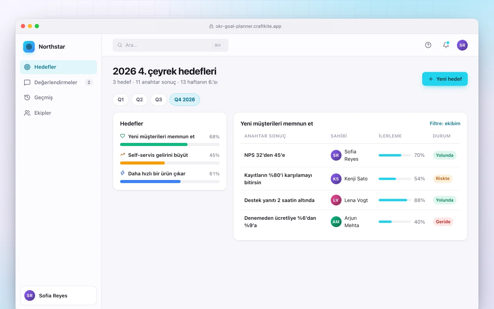This screenshot has width=494, height=309.
Task: Click the Riskte status badge
Action: (443, 179)
